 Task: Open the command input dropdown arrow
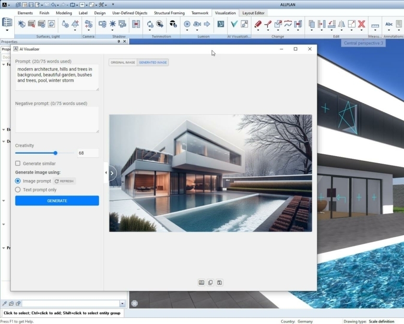point(122,303)
